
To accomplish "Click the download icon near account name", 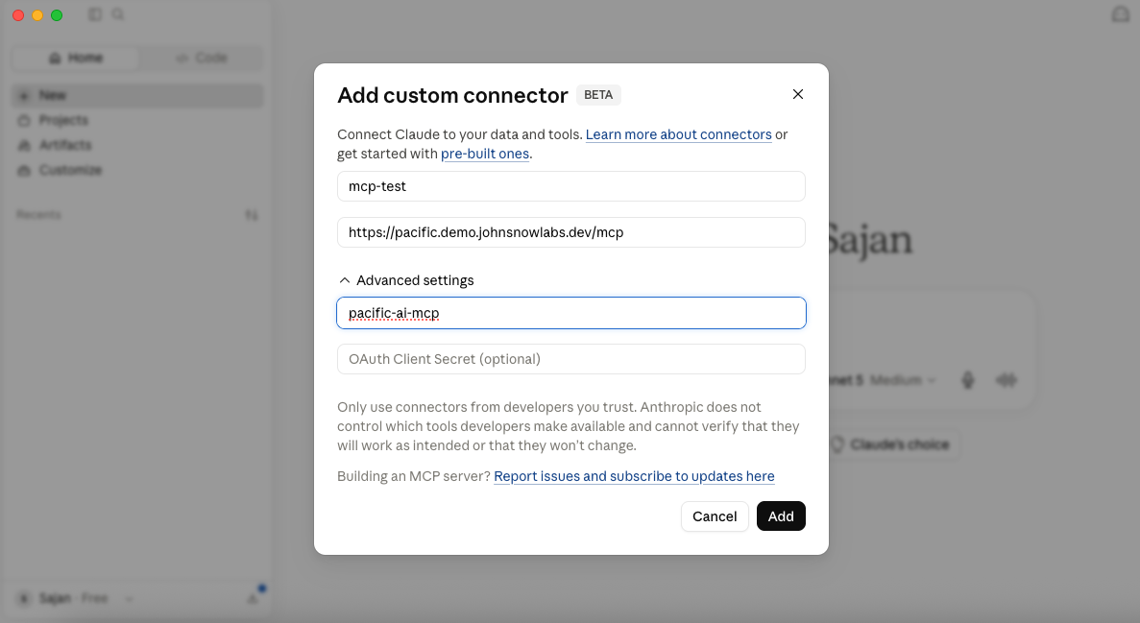I will coord(253,598).
